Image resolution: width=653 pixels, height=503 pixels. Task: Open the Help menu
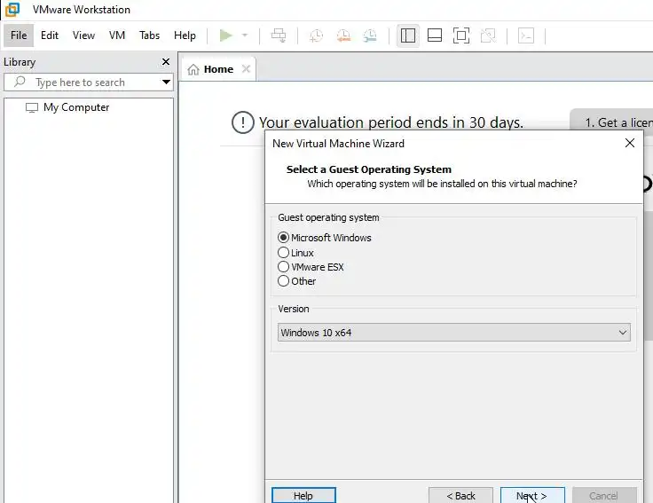coord(185,35)
